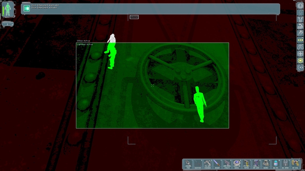
Task: Select the Stealth pistol 10mm slot
Action: (227, 164)
